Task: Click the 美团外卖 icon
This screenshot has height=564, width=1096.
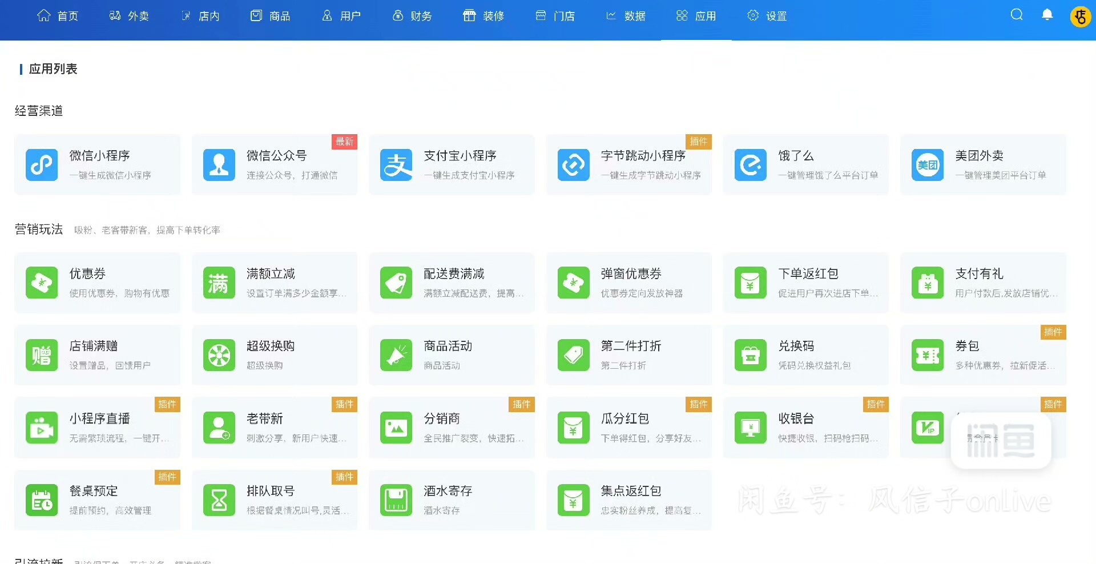Action: (928, 165)
